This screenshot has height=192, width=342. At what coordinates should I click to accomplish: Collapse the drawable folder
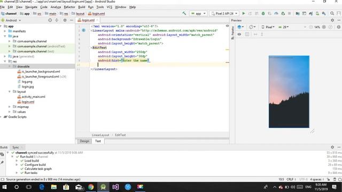pyautogui.click(x=10, y=66)
